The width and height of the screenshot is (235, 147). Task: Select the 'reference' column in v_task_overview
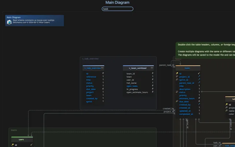coord(91,77)
